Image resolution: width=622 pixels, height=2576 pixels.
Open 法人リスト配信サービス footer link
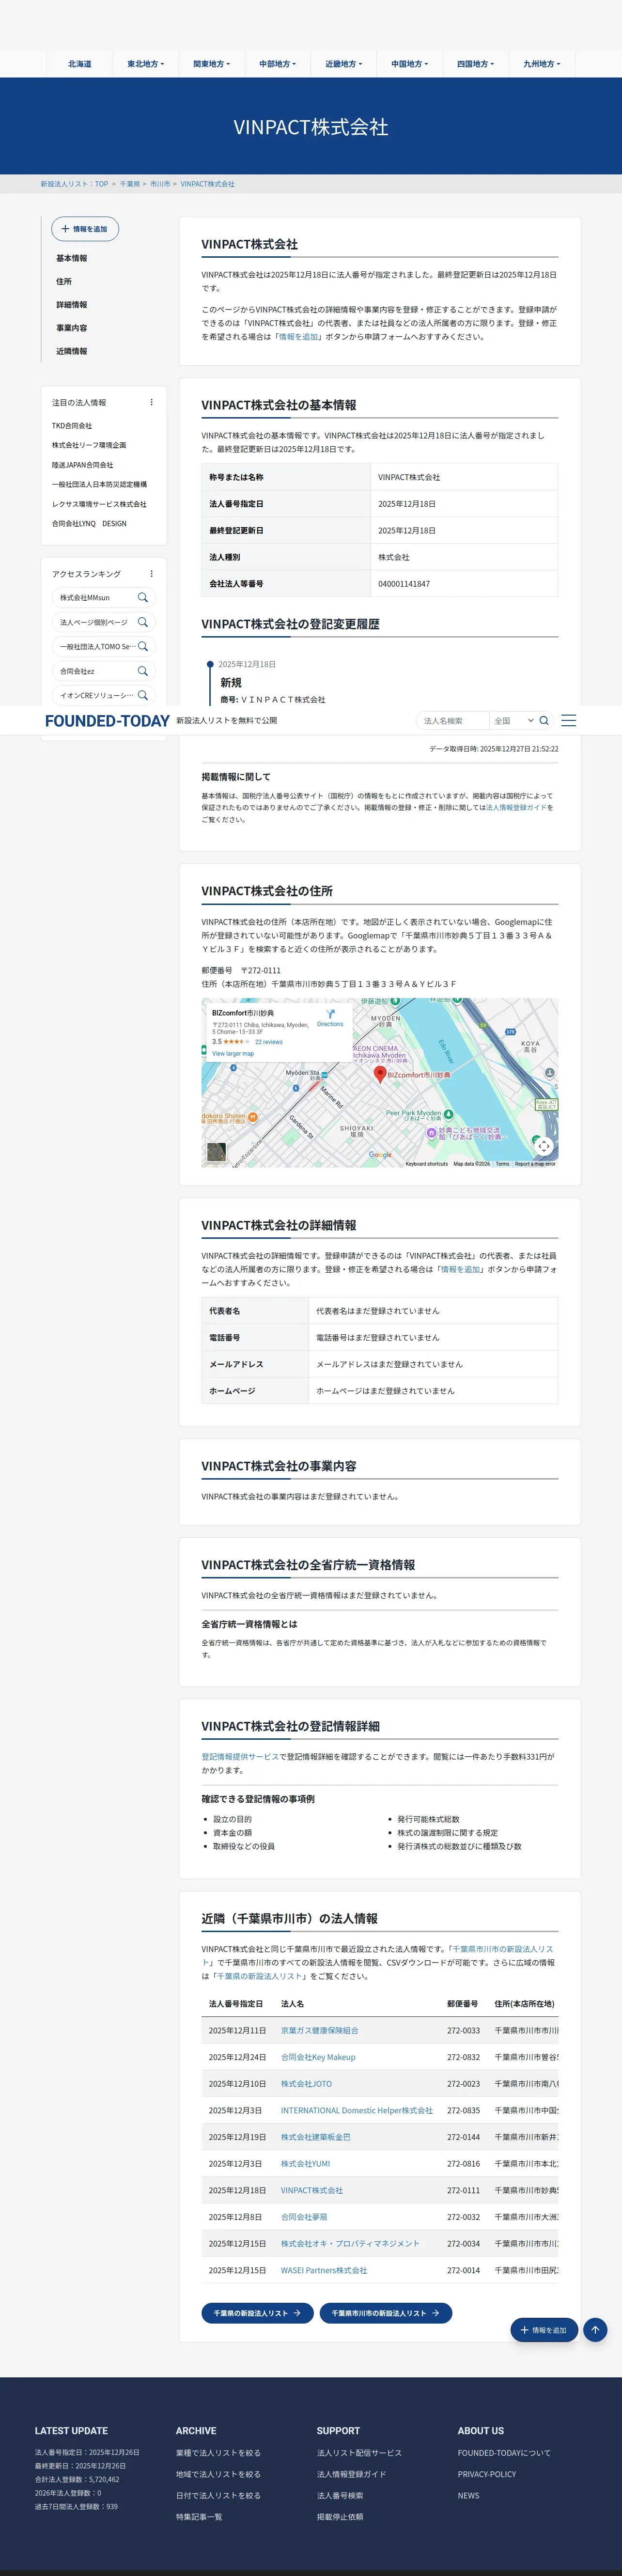coord(359,2453)
